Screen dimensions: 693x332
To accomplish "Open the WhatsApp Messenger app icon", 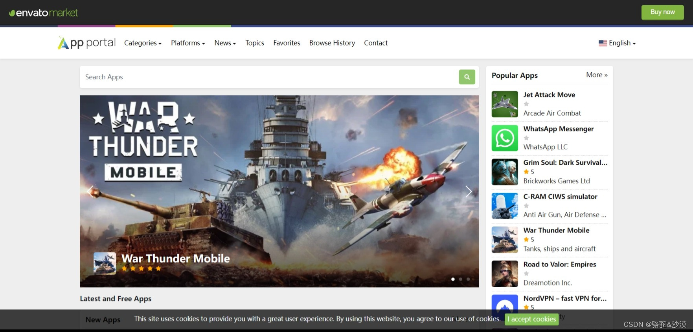I will (505, 138).
